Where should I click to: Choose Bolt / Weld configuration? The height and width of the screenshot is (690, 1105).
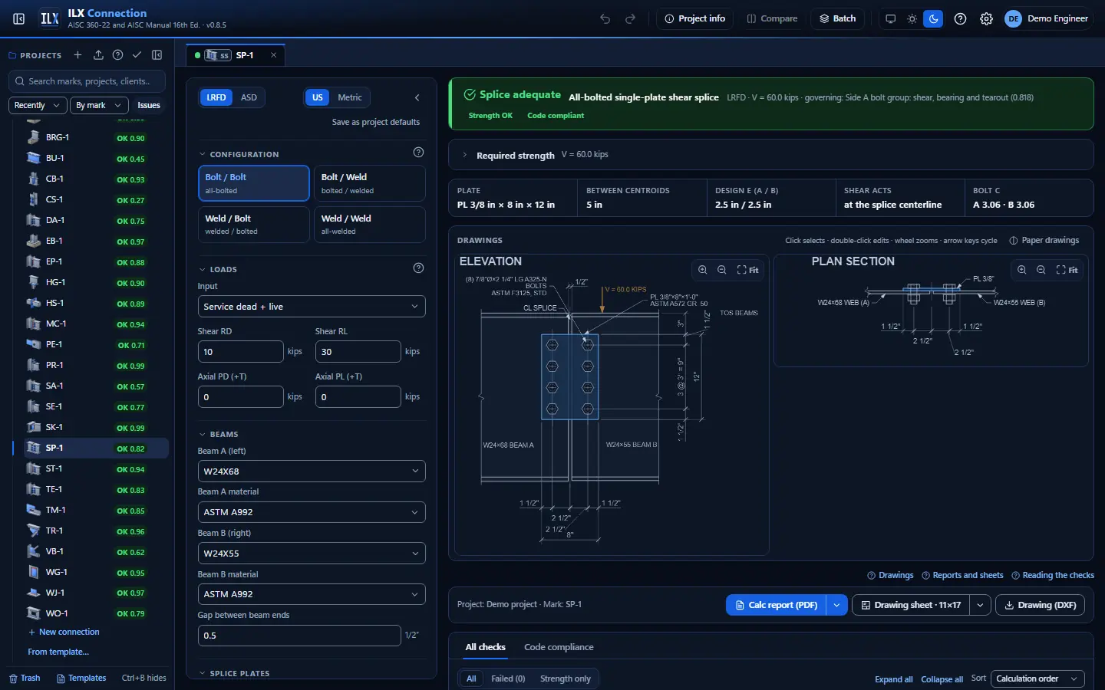tap(370, 183)
